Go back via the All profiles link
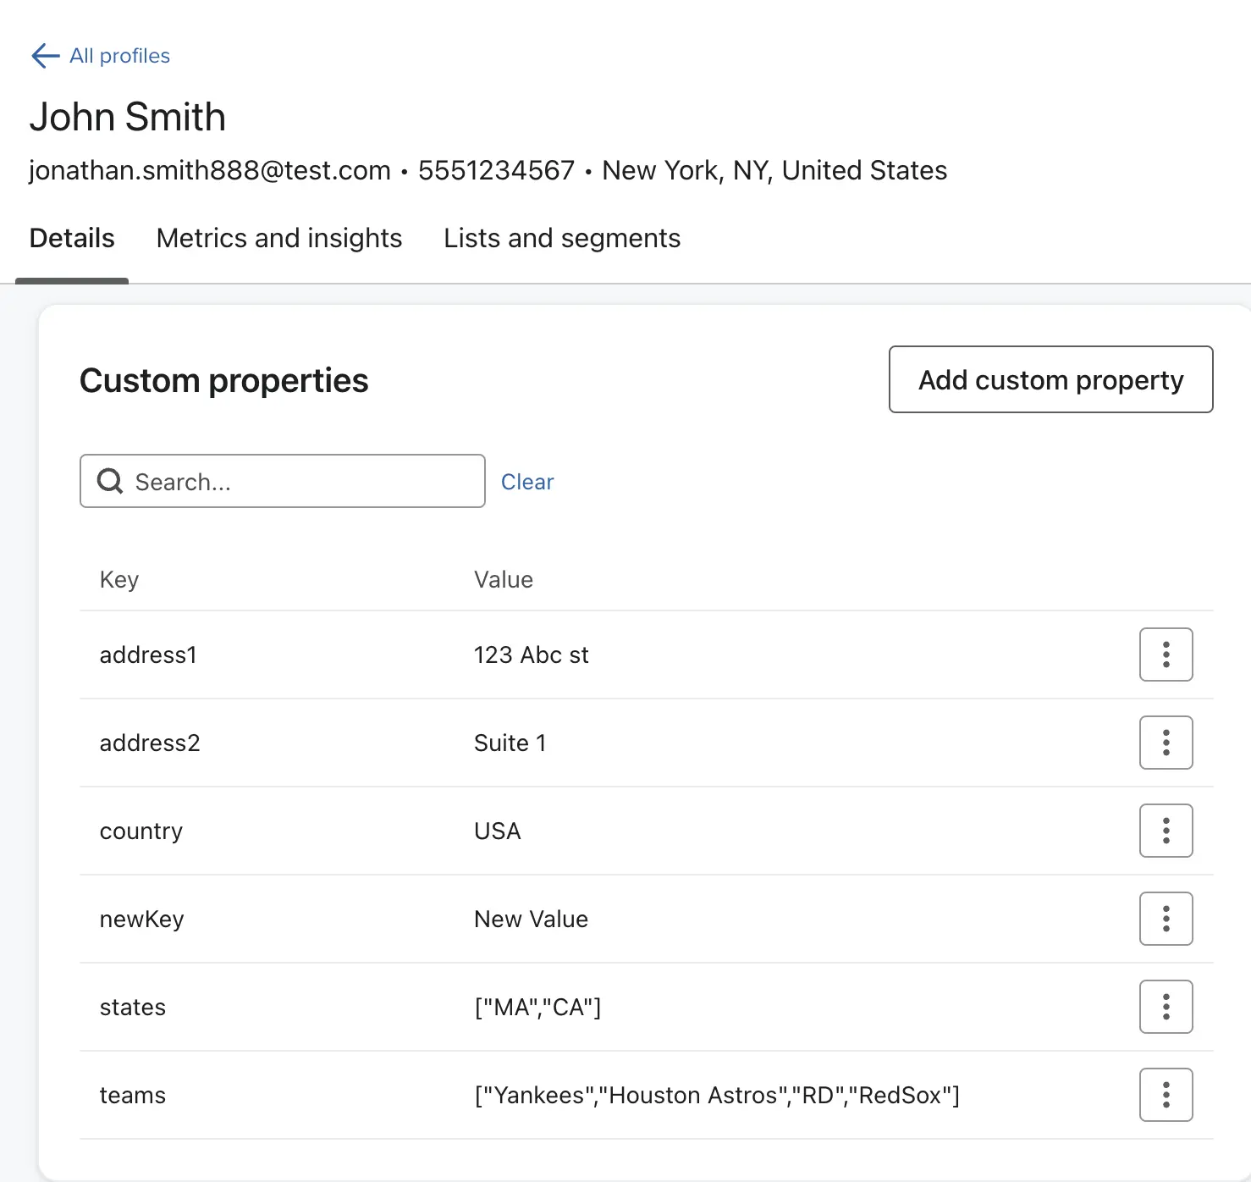The image size is (1251, 1182). (119, 56)
